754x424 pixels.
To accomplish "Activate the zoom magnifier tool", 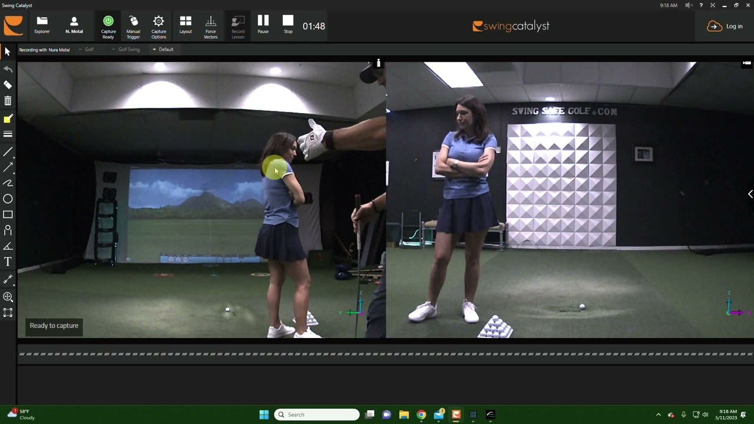I will [x=8, y=297].
